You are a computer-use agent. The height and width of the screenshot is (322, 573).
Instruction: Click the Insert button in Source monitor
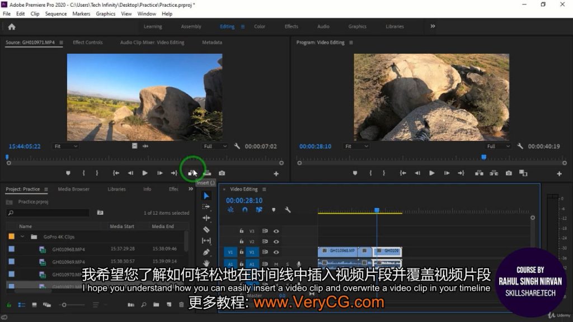point(192,173)
